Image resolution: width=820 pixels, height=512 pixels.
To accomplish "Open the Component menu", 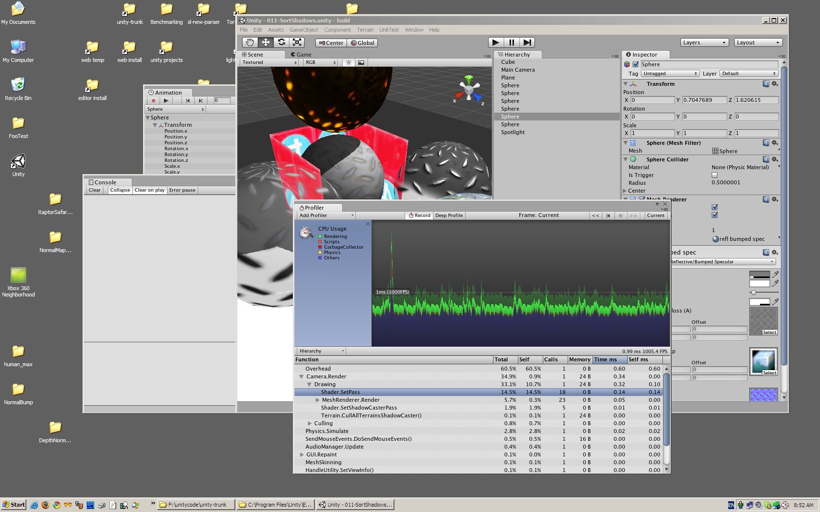I will (337, 30).
